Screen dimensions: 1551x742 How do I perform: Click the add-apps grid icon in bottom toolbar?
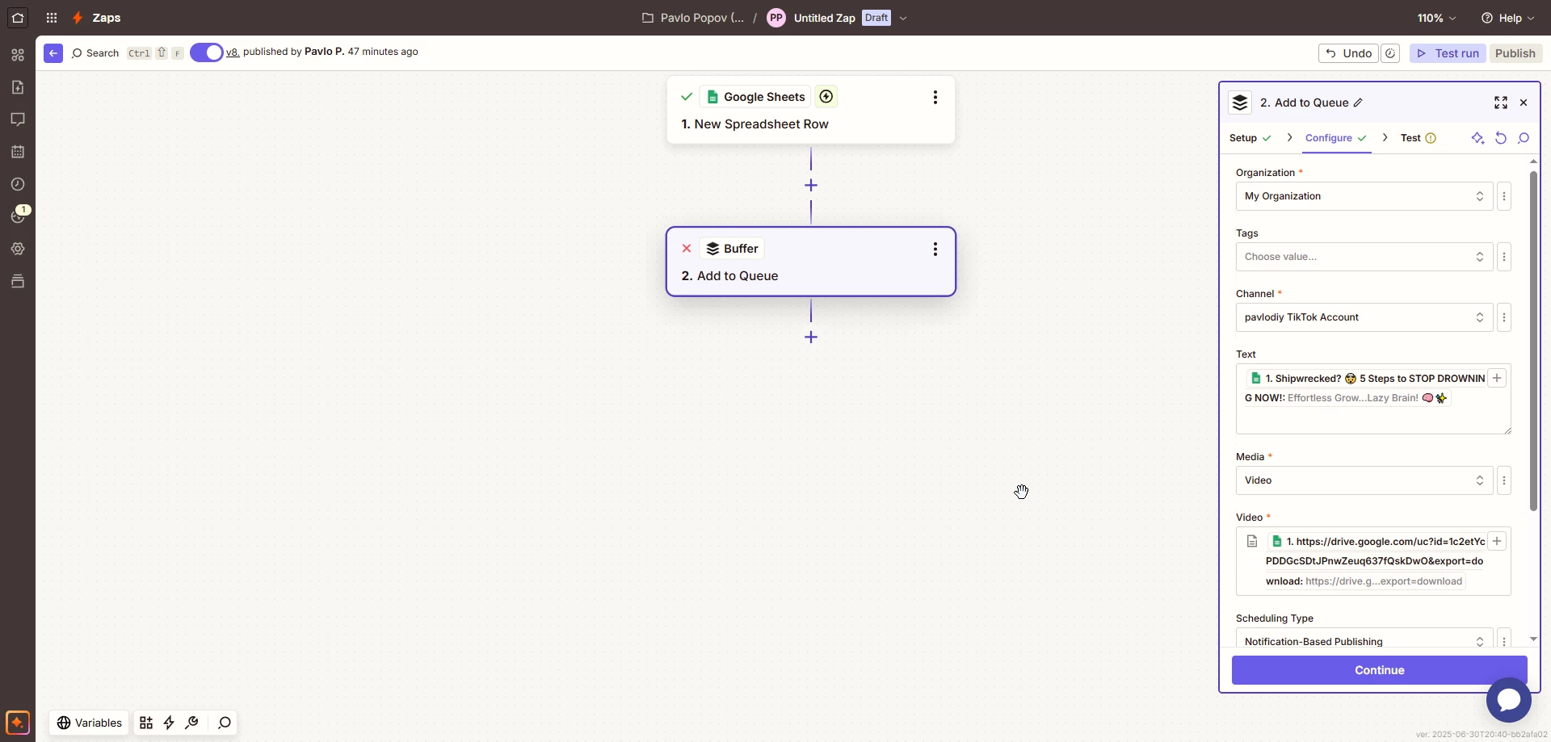(146, 723)
